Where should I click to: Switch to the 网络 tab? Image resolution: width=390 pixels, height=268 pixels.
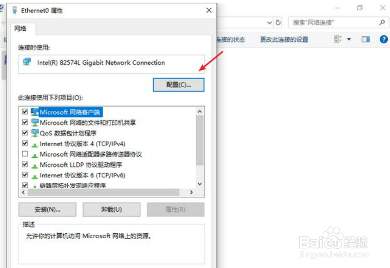click(x=21, y=29)
